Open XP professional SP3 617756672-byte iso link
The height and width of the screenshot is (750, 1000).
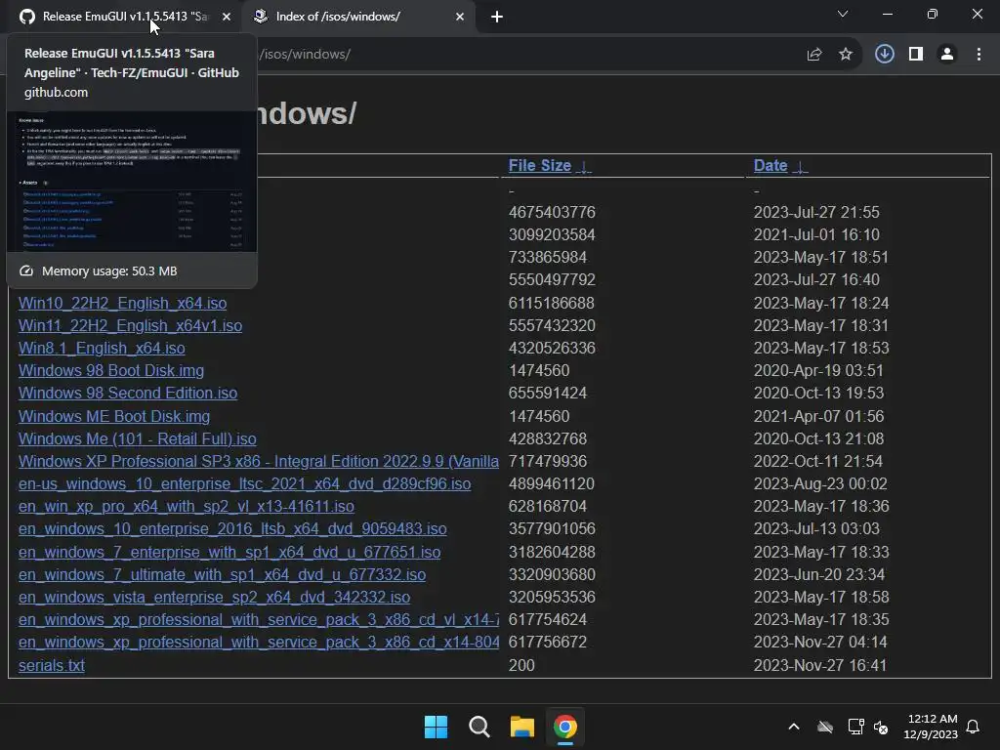[258, 643]
